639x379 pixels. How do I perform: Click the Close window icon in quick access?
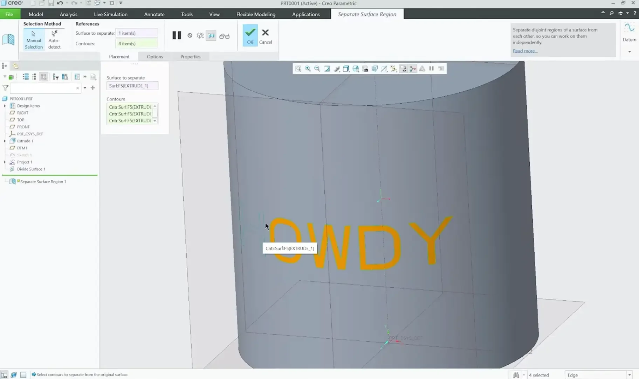tap(112, 3)
